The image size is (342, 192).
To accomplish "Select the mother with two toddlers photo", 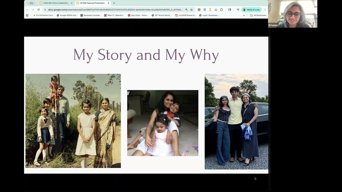I will 163,123.
